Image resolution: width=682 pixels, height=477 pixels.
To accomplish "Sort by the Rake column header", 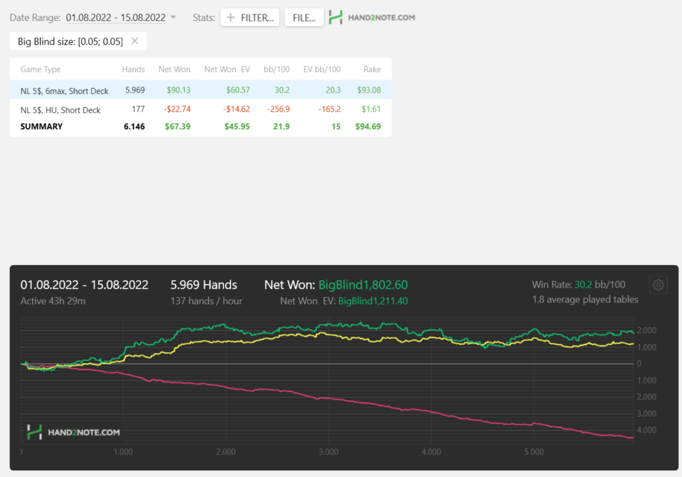I will [372, 69].
